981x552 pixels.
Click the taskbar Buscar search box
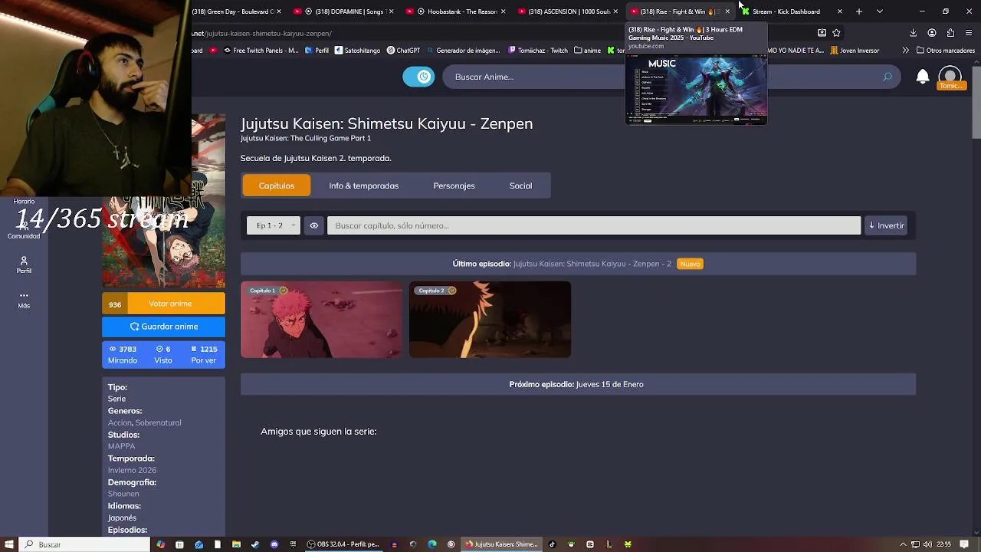84,544
